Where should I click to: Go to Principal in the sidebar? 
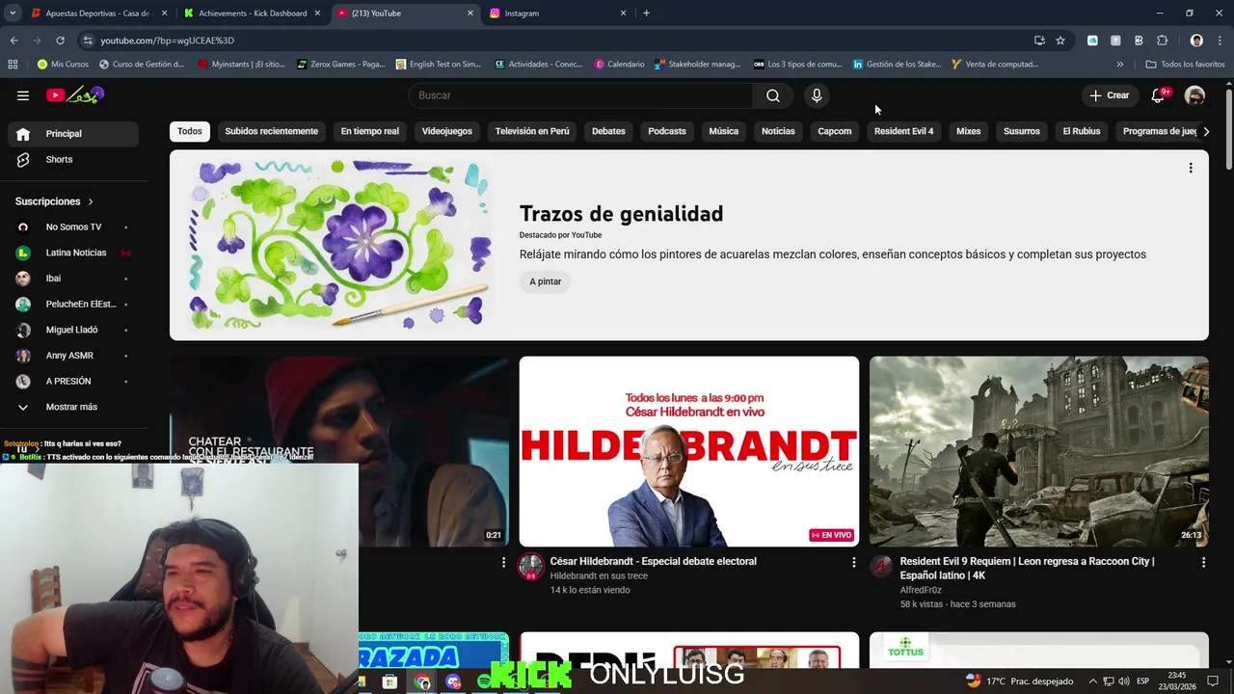click(x=73, y=134)
